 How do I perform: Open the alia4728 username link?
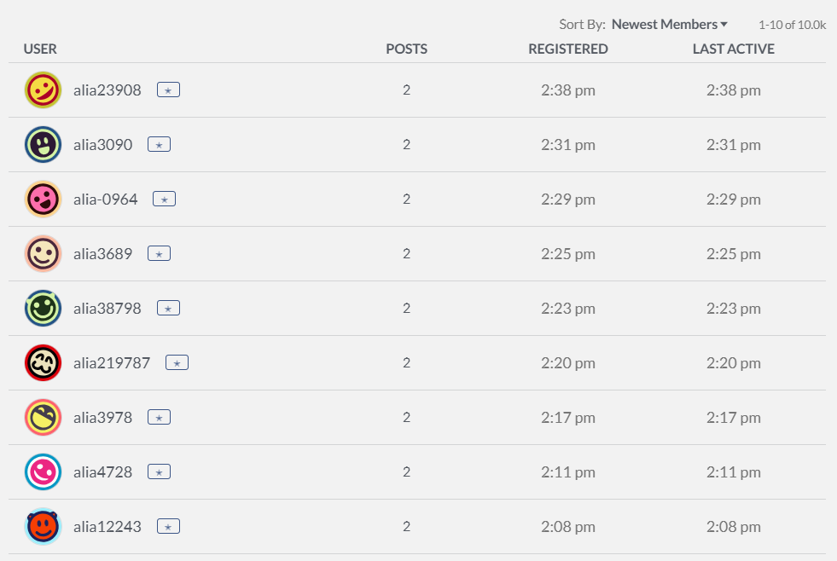[102, 472]
